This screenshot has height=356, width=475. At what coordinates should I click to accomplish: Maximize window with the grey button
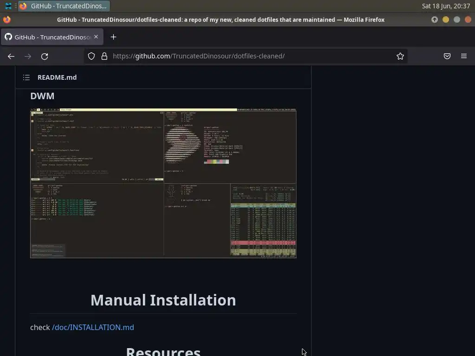click(x=457, y=19)
